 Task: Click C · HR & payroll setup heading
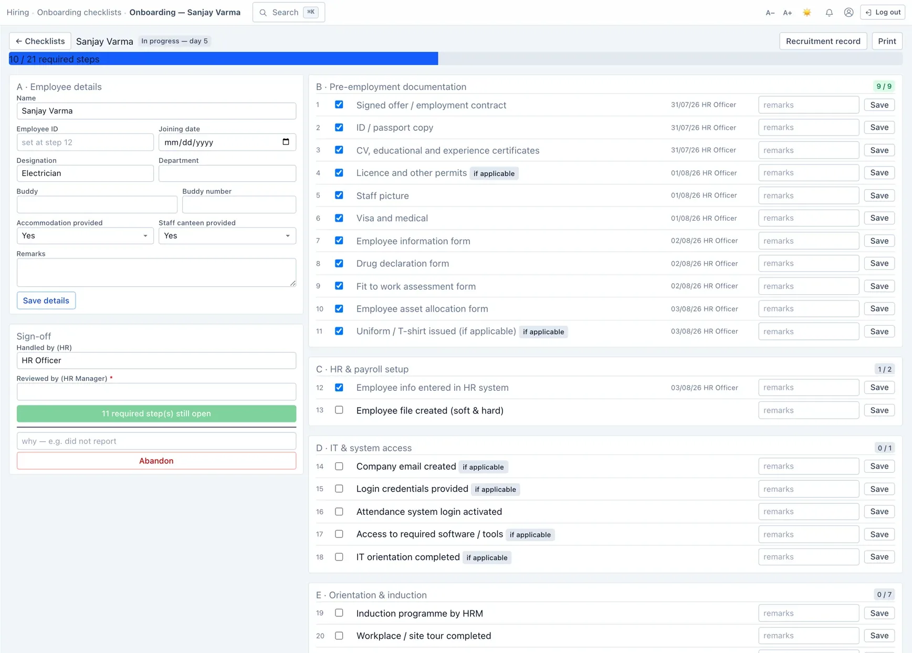362,369
